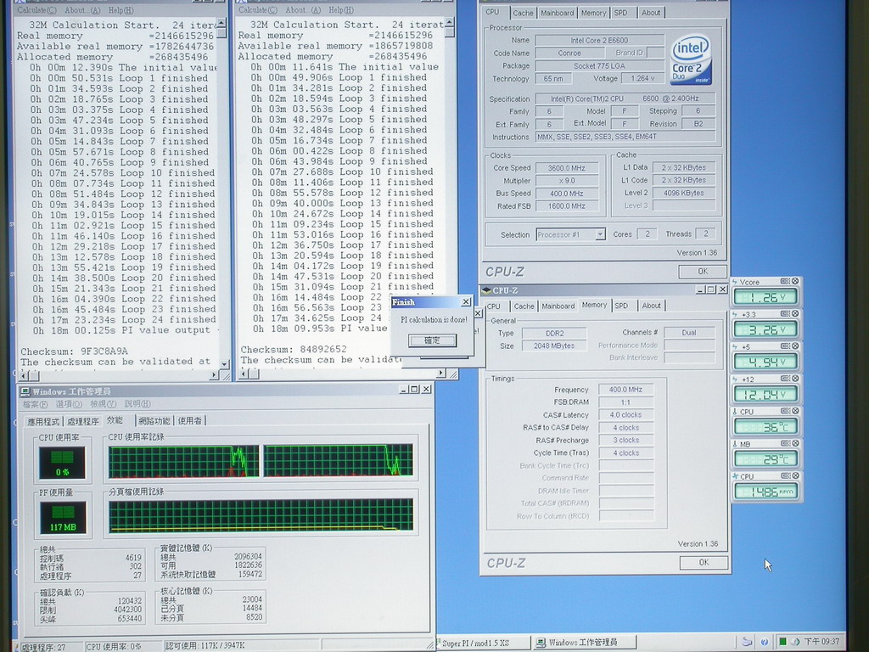Click the taskbar icon left of the help icon
The height and width of the screenshot is (652, 869).
tap(747, 642)
